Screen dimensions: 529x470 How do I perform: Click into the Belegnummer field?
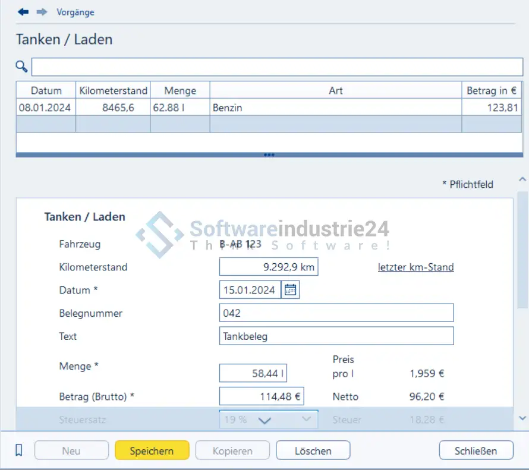pyautogui.click(x=336, y=313)
